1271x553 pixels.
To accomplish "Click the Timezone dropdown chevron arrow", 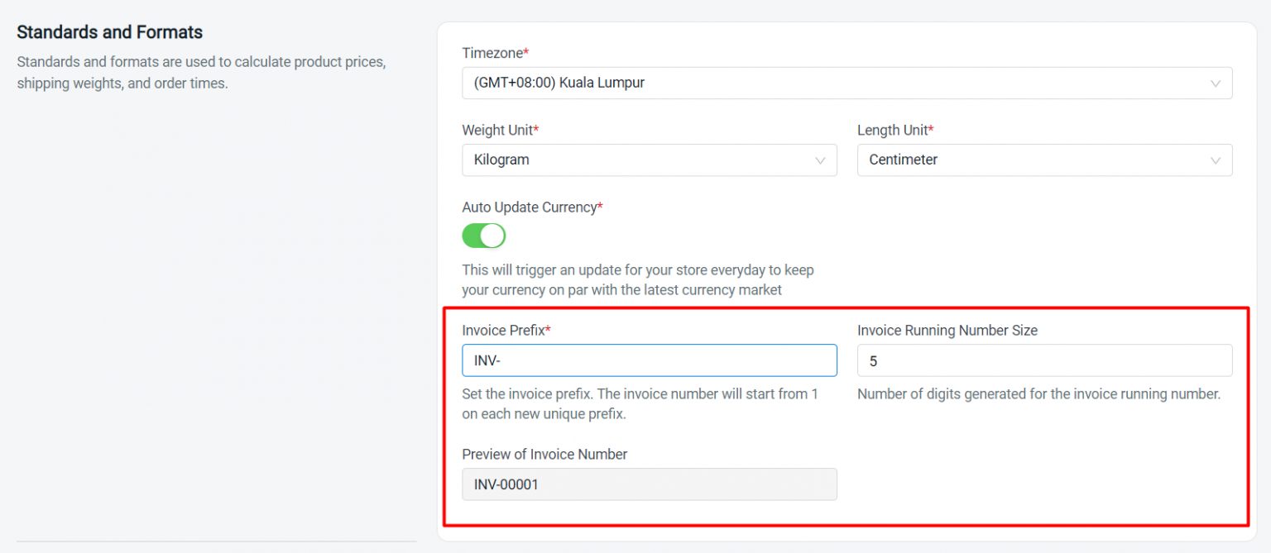I will click(1216, 83).
